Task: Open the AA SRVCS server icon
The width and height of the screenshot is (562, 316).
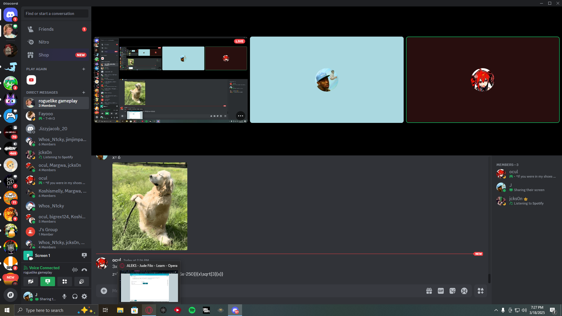Action: pyautogui.click(x=11, y=132)
